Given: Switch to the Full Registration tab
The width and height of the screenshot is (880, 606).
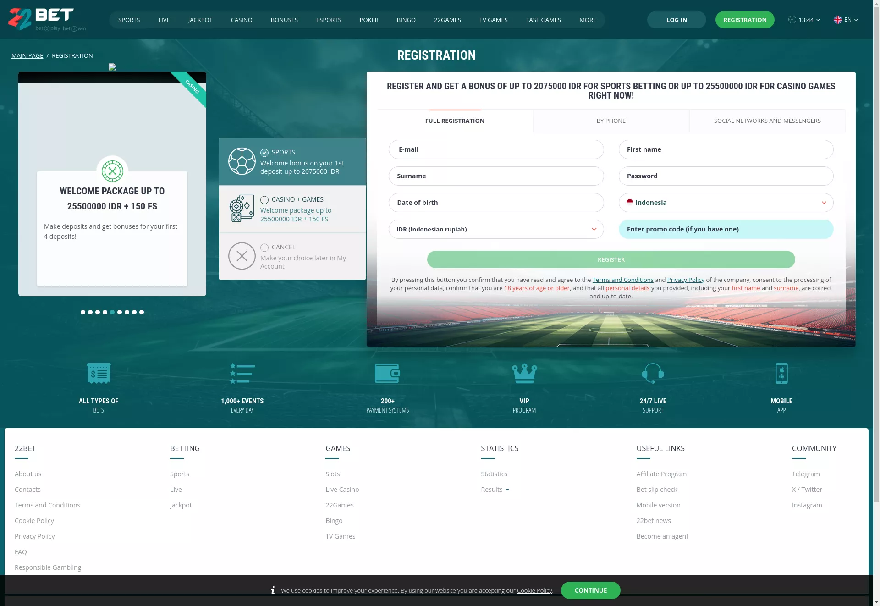Looking at the screenshot, I should pyautogui.click(x=455, y=121).
